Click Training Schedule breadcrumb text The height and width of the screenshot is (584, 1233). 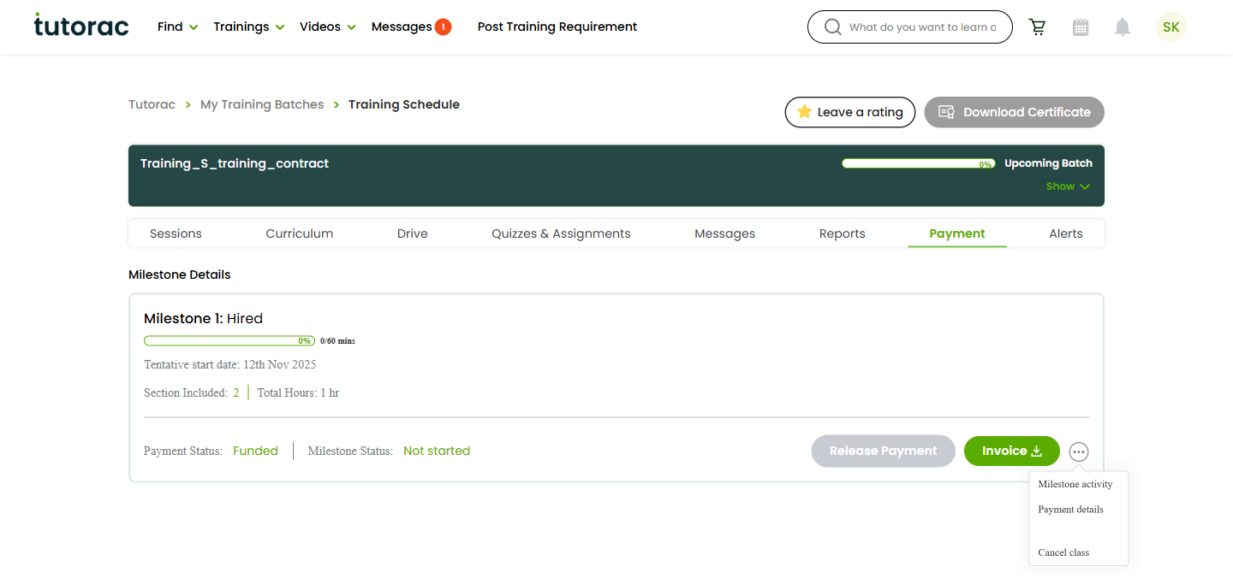click(404, 104)
